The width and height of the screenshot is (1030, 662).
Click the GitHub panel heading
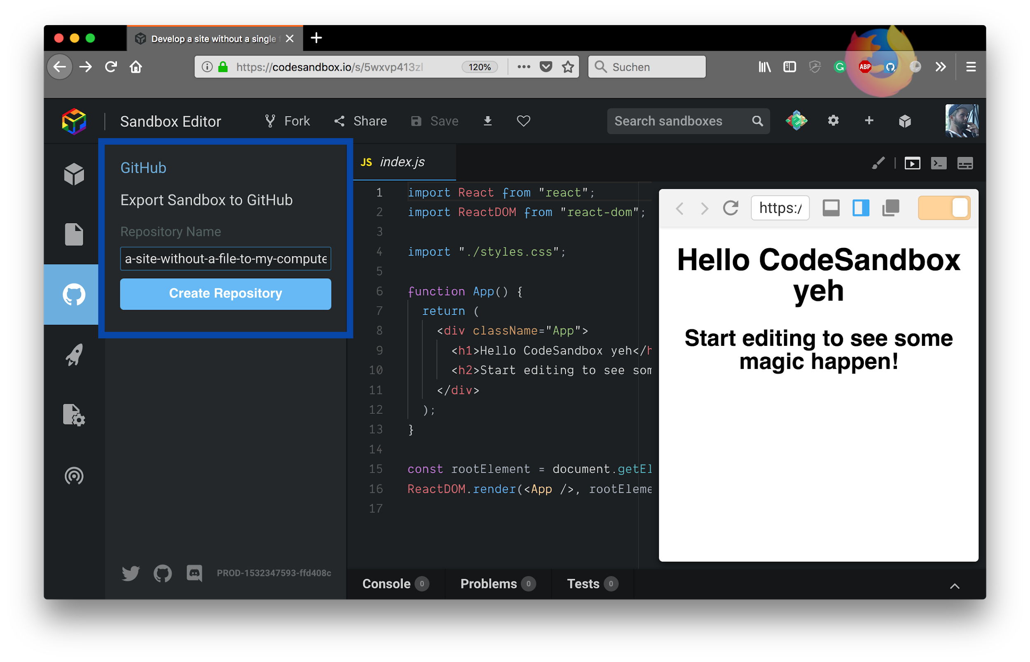(143, 168)
